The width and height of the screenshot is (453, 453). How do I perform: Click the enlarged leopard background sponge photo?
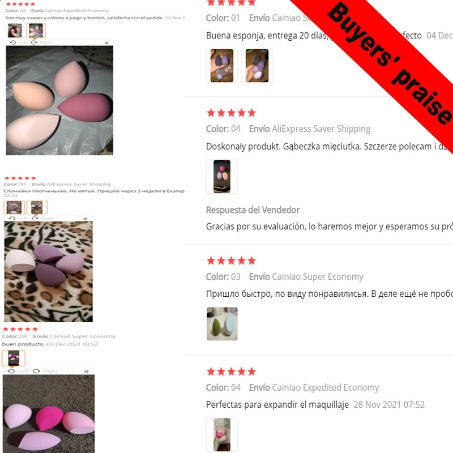(x=49, y=272)
